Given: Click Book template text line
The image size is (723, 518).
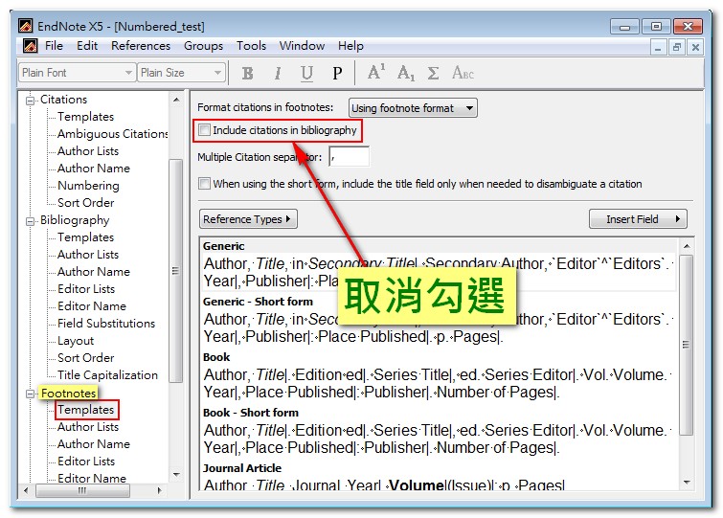Looking at the screenshot, I should coord(438,383).
